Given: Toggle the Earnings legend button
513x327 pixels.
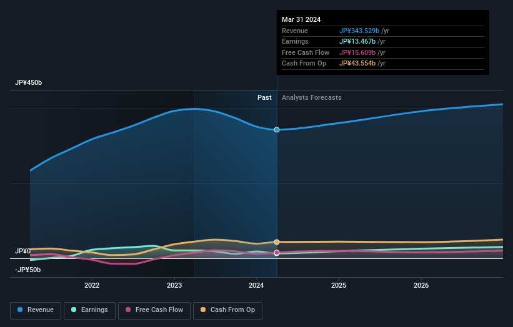Looking at the screenshot, I should tap(89, 310).
